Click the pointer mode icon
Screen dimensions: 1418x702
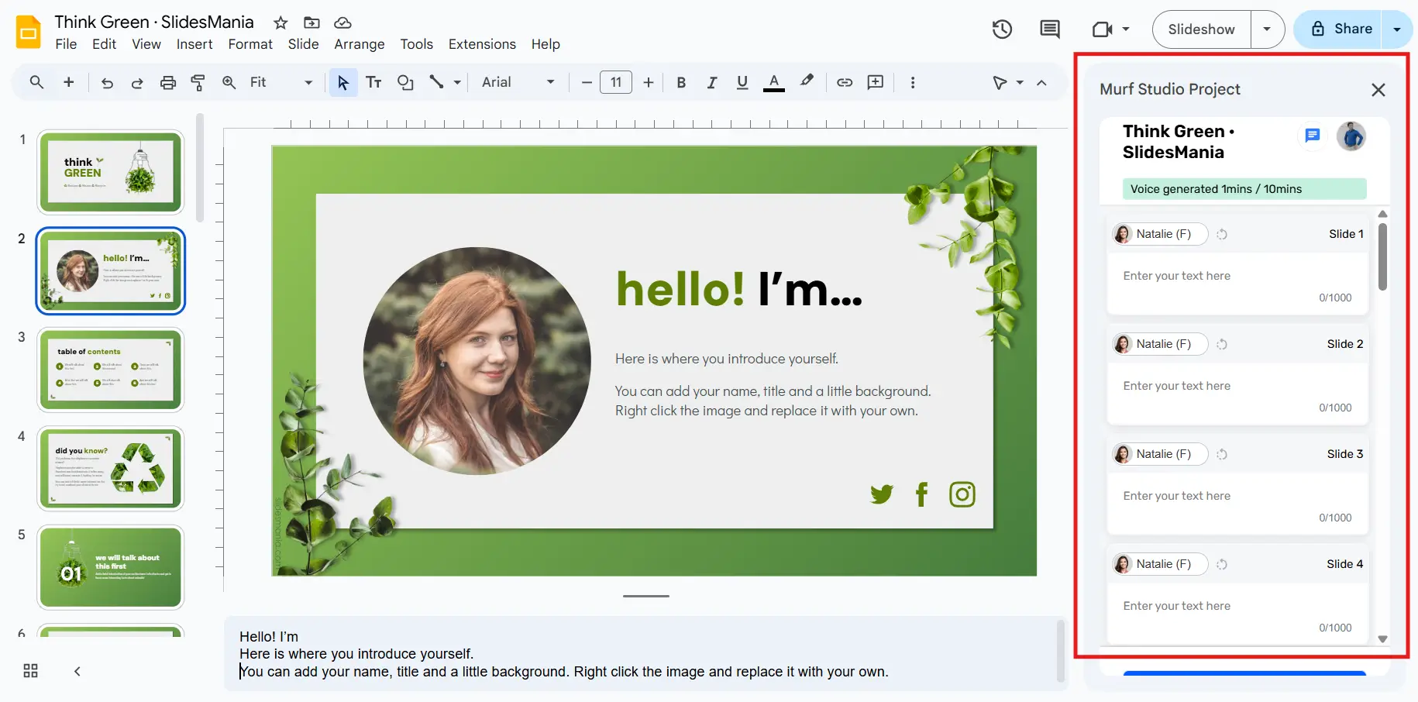click(x=1000, y=82)
